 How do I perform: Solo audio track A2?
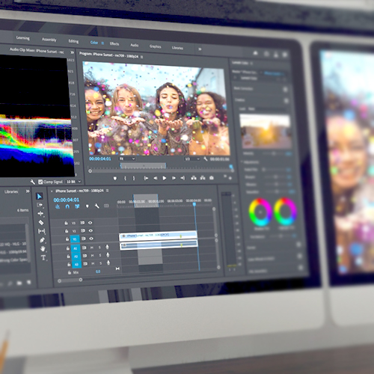point(100,255)
